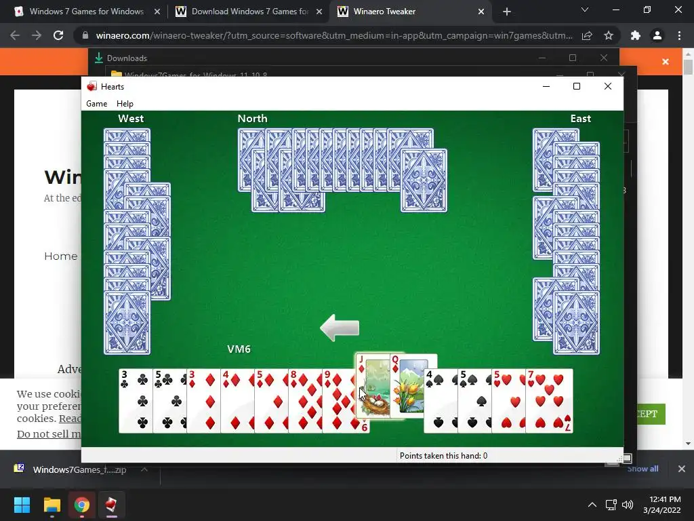Screen dimensions: 694x521
Task: Click the Chrome address bar URL
Action: pyautogui.click(x=334, y=35)
